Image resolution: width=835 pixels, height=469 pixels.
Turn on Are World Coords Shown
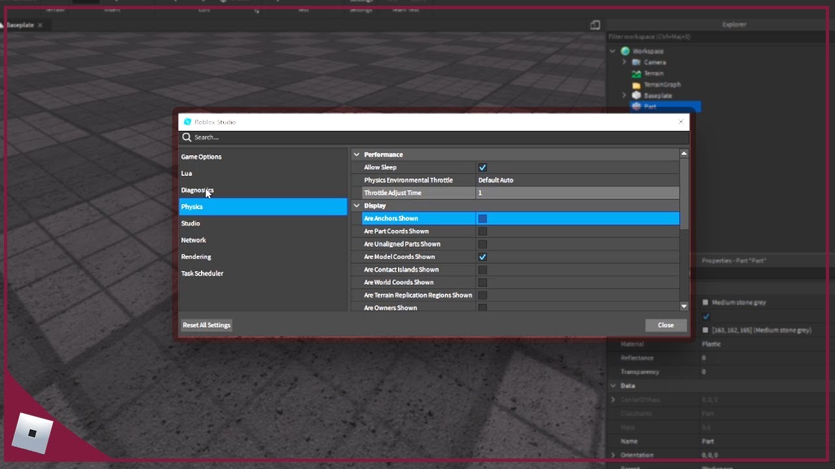(483, 283)
